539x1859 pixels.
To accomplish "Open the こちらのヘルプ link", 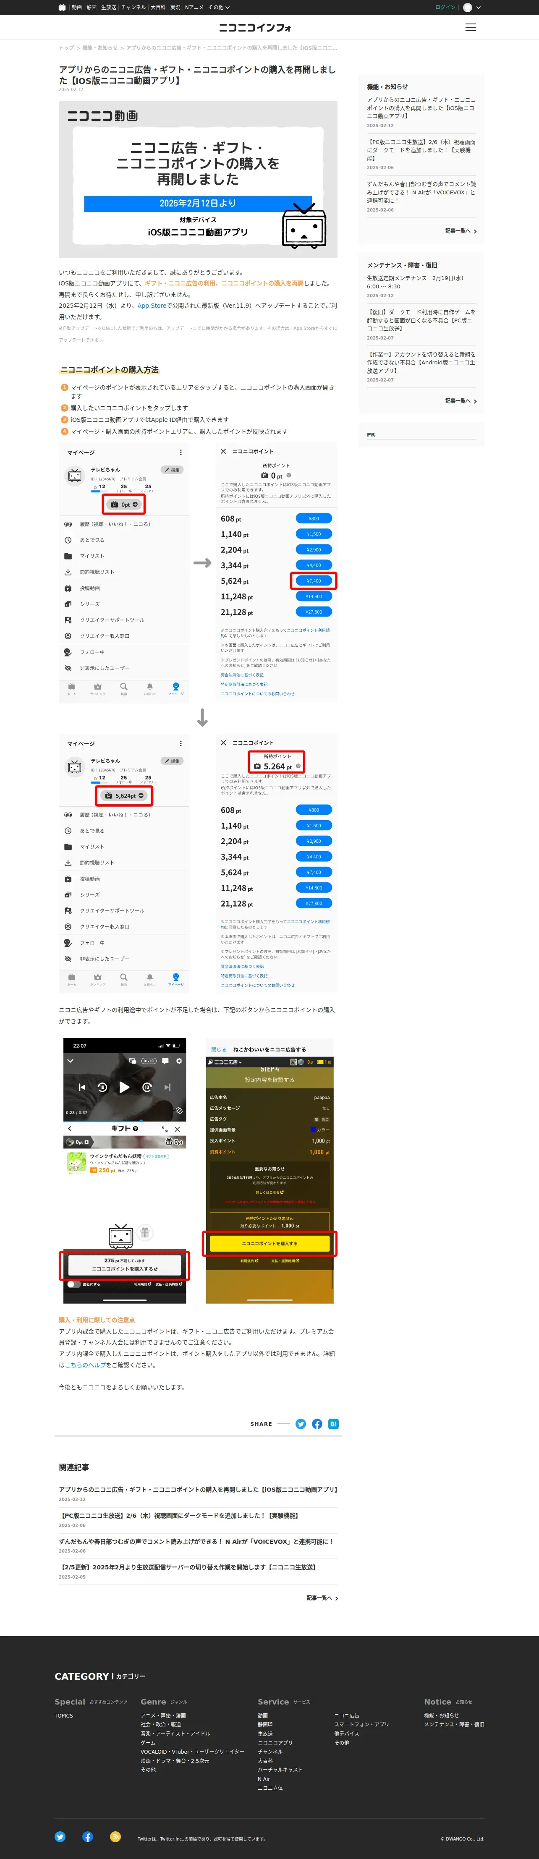I will point(85,1365).
